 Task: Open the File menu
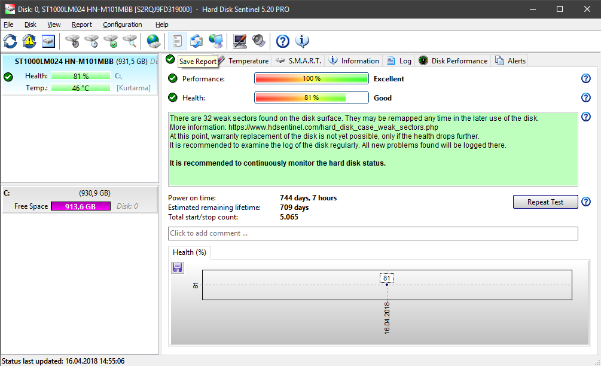click(8, 25)
